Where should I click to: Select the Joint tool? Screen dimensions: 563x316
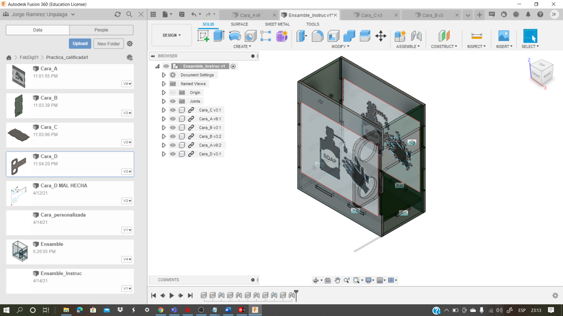[416, 36]
